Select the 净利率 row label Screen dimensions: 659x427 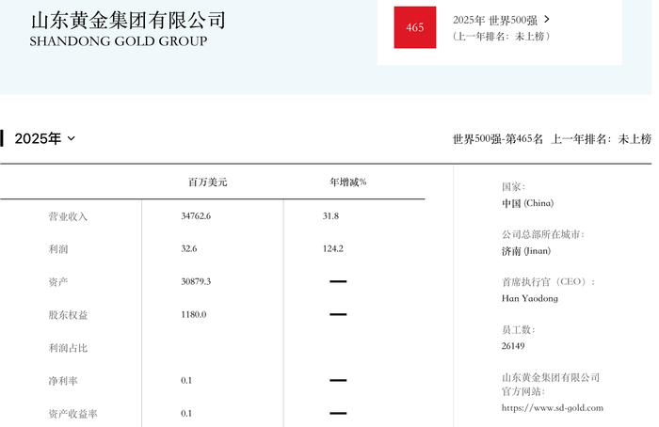click(x=63, y=381)
